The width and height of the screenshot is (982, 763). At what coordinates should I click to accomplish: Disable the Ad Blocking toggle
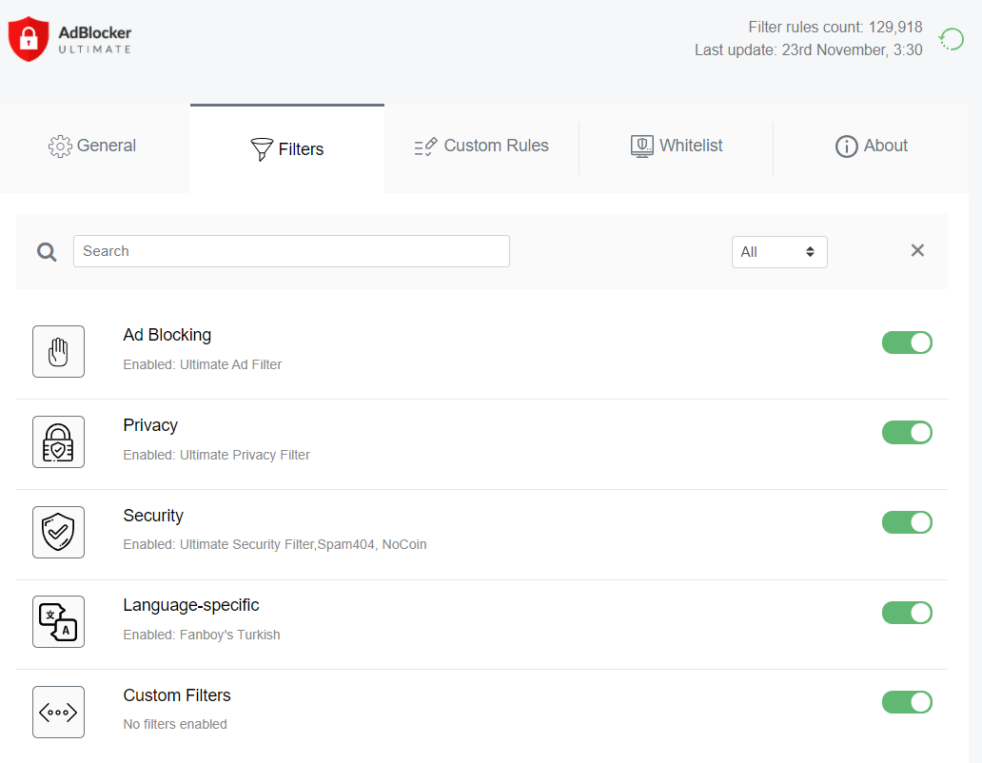coord(907,342)
